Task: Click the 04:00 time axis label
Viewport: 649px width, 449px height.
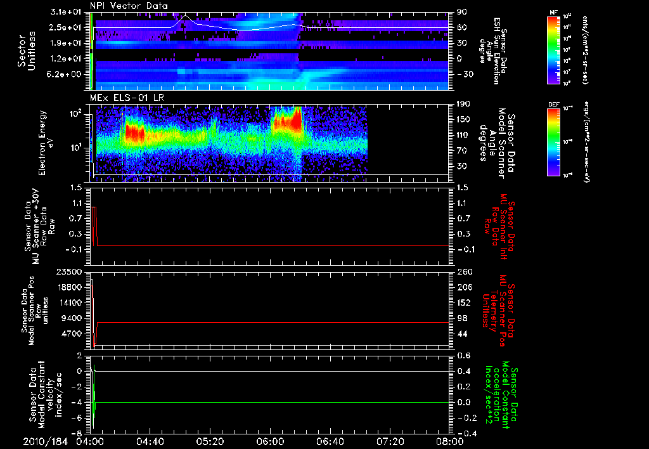Action: (x=89, y=441)
